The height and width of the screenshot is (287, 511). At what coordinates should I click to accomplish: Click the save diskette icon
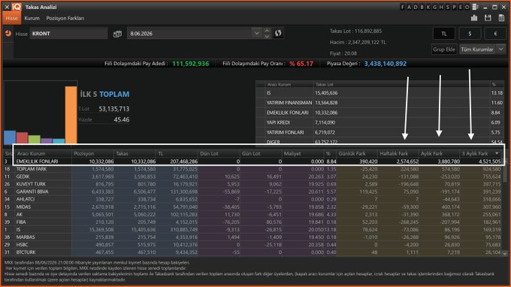[x=488, y=18]
